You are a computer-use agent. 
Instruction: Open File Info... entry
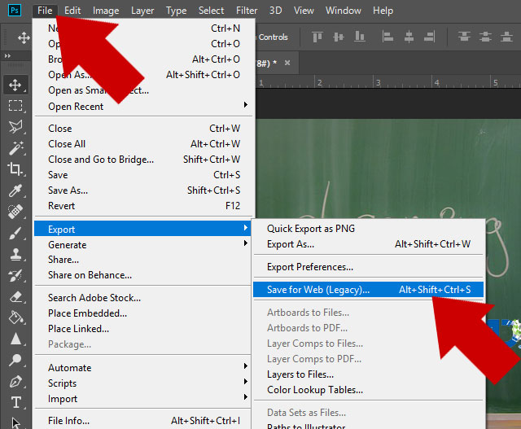pyautogui.click(x=142, y=421)
